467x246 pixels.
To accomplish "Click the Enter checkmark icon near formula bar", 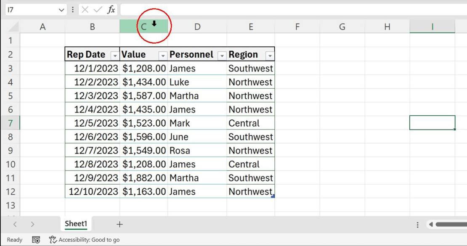I will tap(96, 9).
